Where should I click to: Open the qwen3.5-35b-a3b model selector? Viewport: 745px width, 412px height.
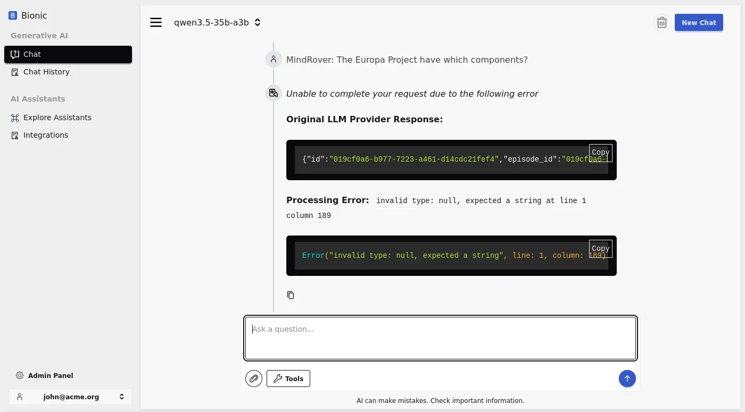point(217,22)
